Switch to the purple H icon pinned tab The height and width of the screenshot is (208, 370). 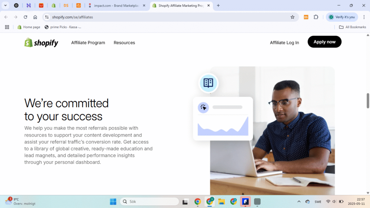click(29, 5)
